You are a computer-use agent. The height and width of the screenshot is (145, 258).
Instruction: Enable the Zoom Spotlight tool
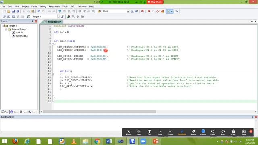[x=182, y=133]
